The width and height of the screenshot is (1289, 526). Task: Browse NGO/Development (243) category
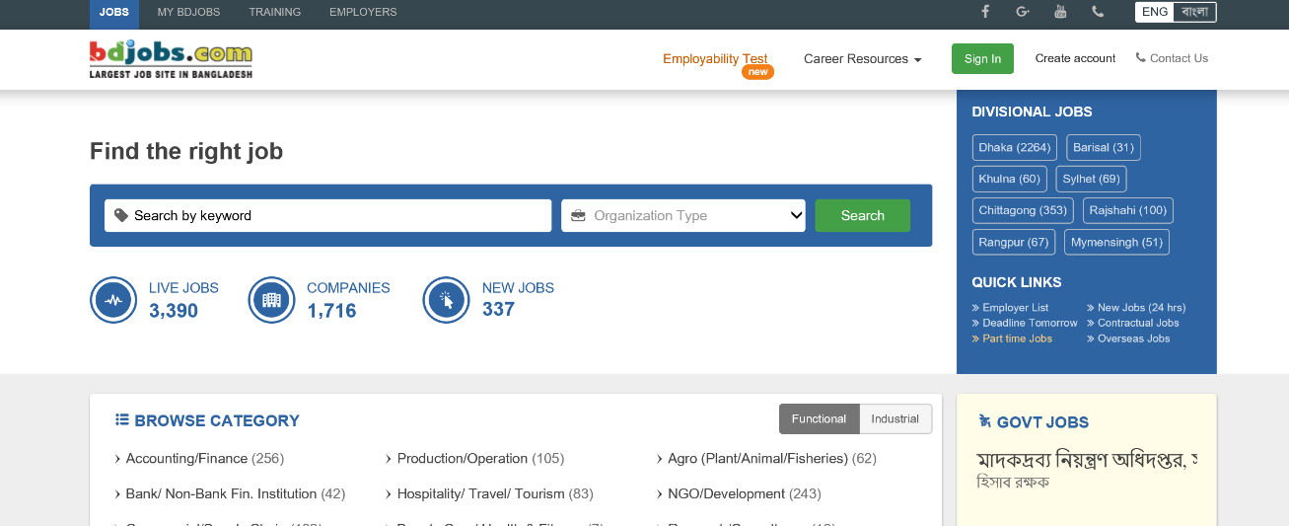(x=738, y=493)
